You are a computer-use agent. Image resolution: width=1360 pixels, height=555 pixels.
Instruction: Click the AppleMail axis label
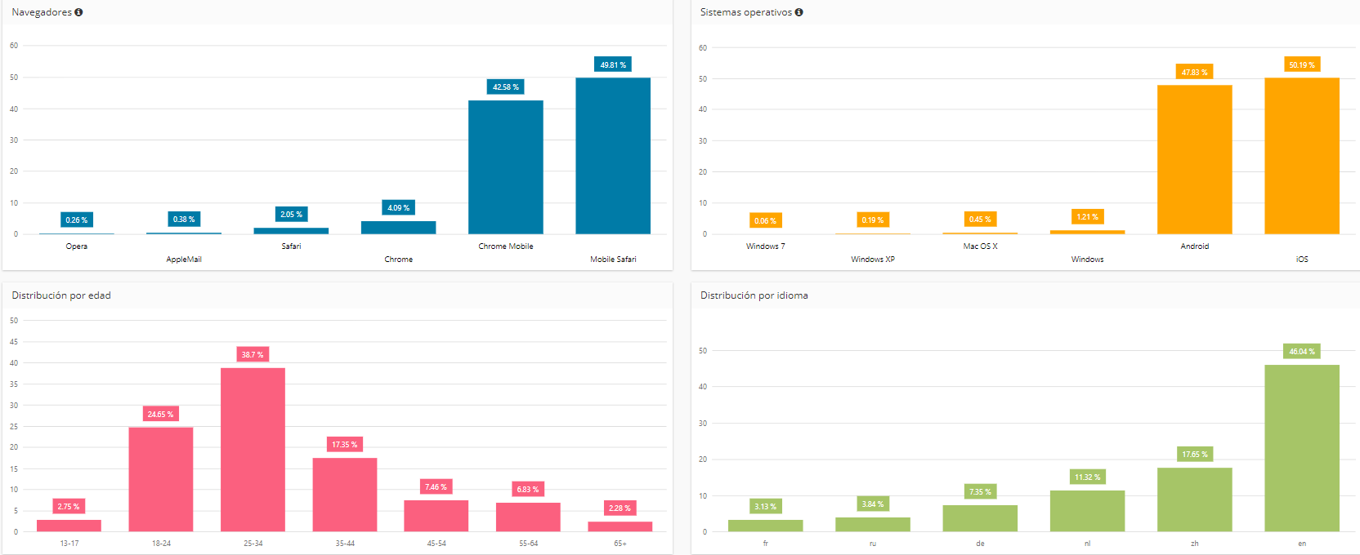184,259
